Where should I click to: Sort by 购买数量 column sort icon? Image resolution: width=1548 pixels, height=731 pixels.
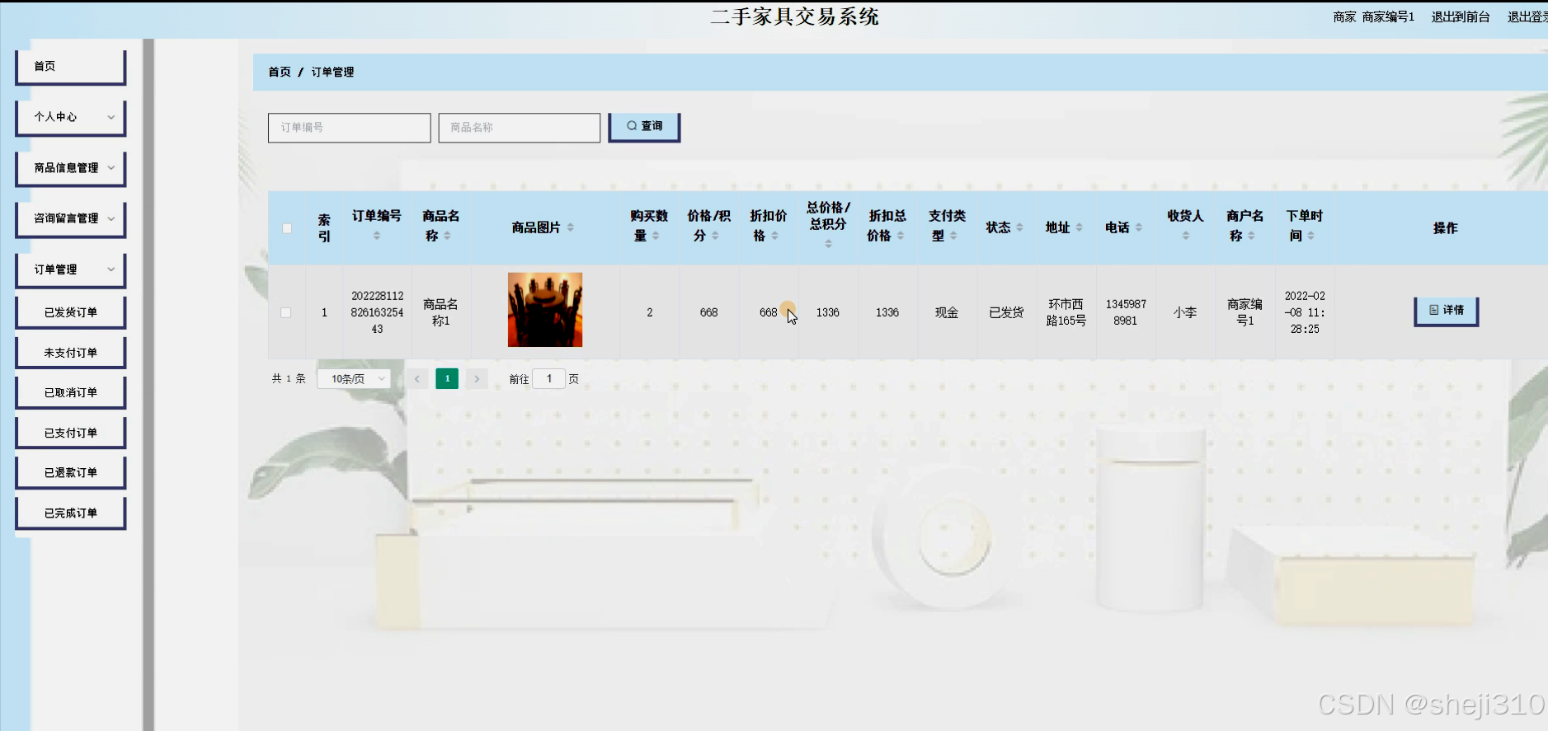point(656,236)
